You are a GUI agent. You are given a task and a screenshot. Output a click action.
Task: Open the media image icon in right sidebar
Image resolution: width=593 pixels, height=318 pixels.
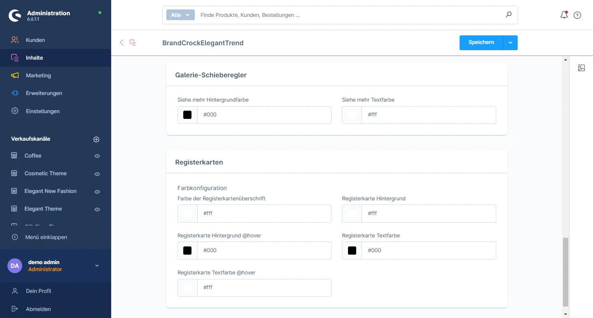click(x=581, y=68)
